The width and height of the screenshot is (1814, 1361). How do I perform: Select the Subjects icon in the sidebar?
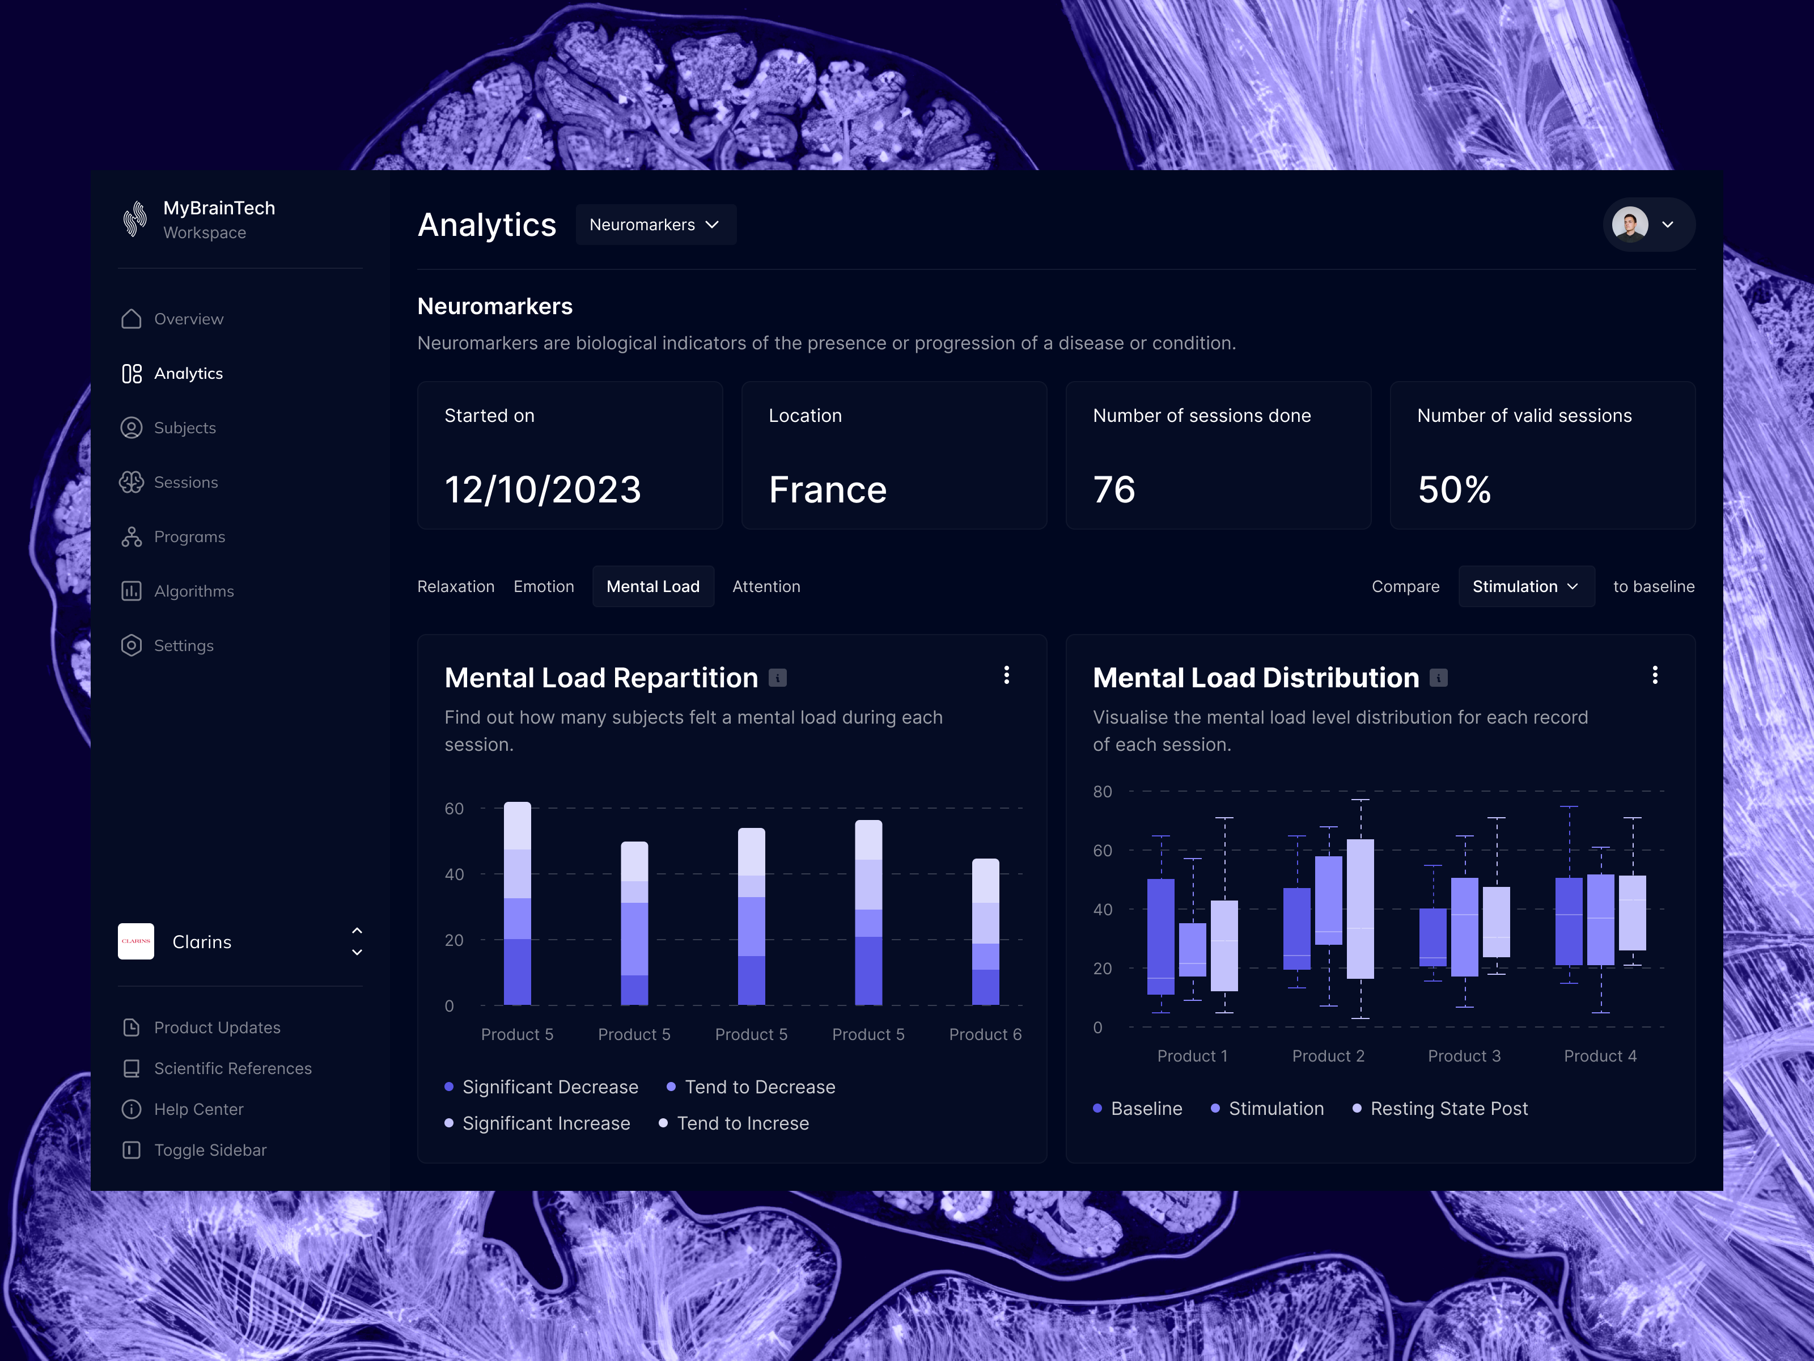[132, 428]
